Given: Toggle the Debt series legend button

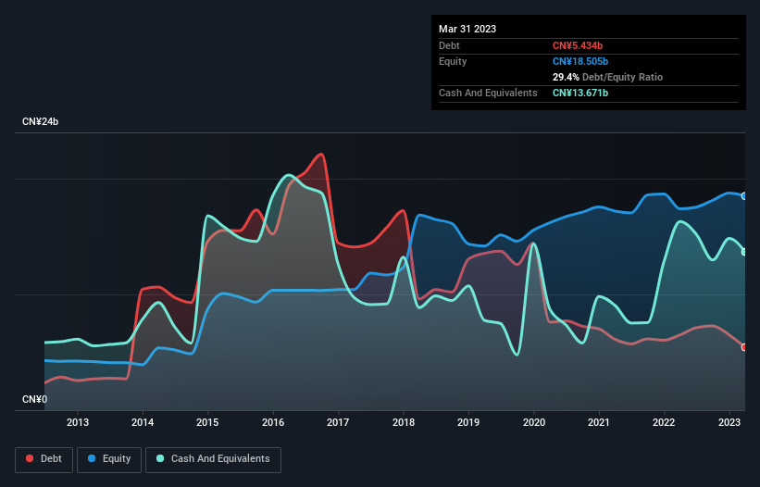Looking at the screenshot, I should [x=44, y=459].
